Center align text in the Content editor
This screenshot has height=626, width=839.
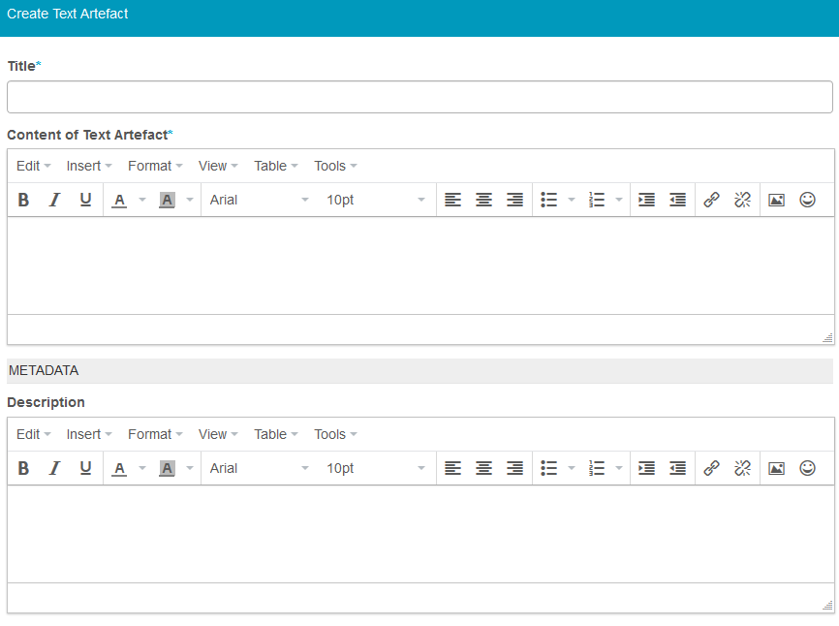[483, 200]
